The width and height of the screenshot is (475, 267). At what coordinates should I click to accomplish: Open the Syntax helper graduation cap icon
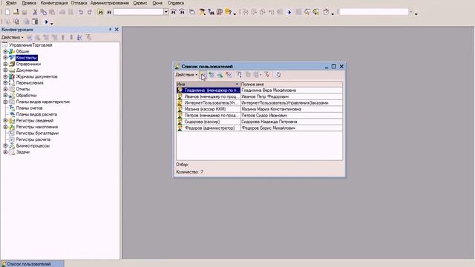pos(202,12)
